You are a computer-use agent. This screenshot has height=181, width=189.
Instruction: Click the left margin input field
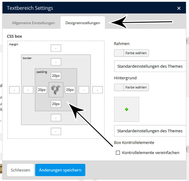pyautogui.click(x=14, y=90)
